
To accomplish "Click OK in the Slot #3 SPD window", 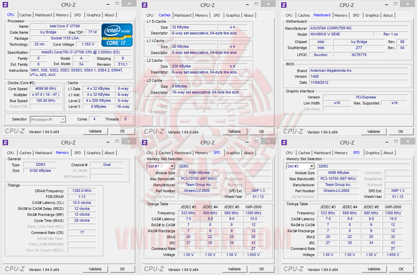I will [x=401, y=269].
